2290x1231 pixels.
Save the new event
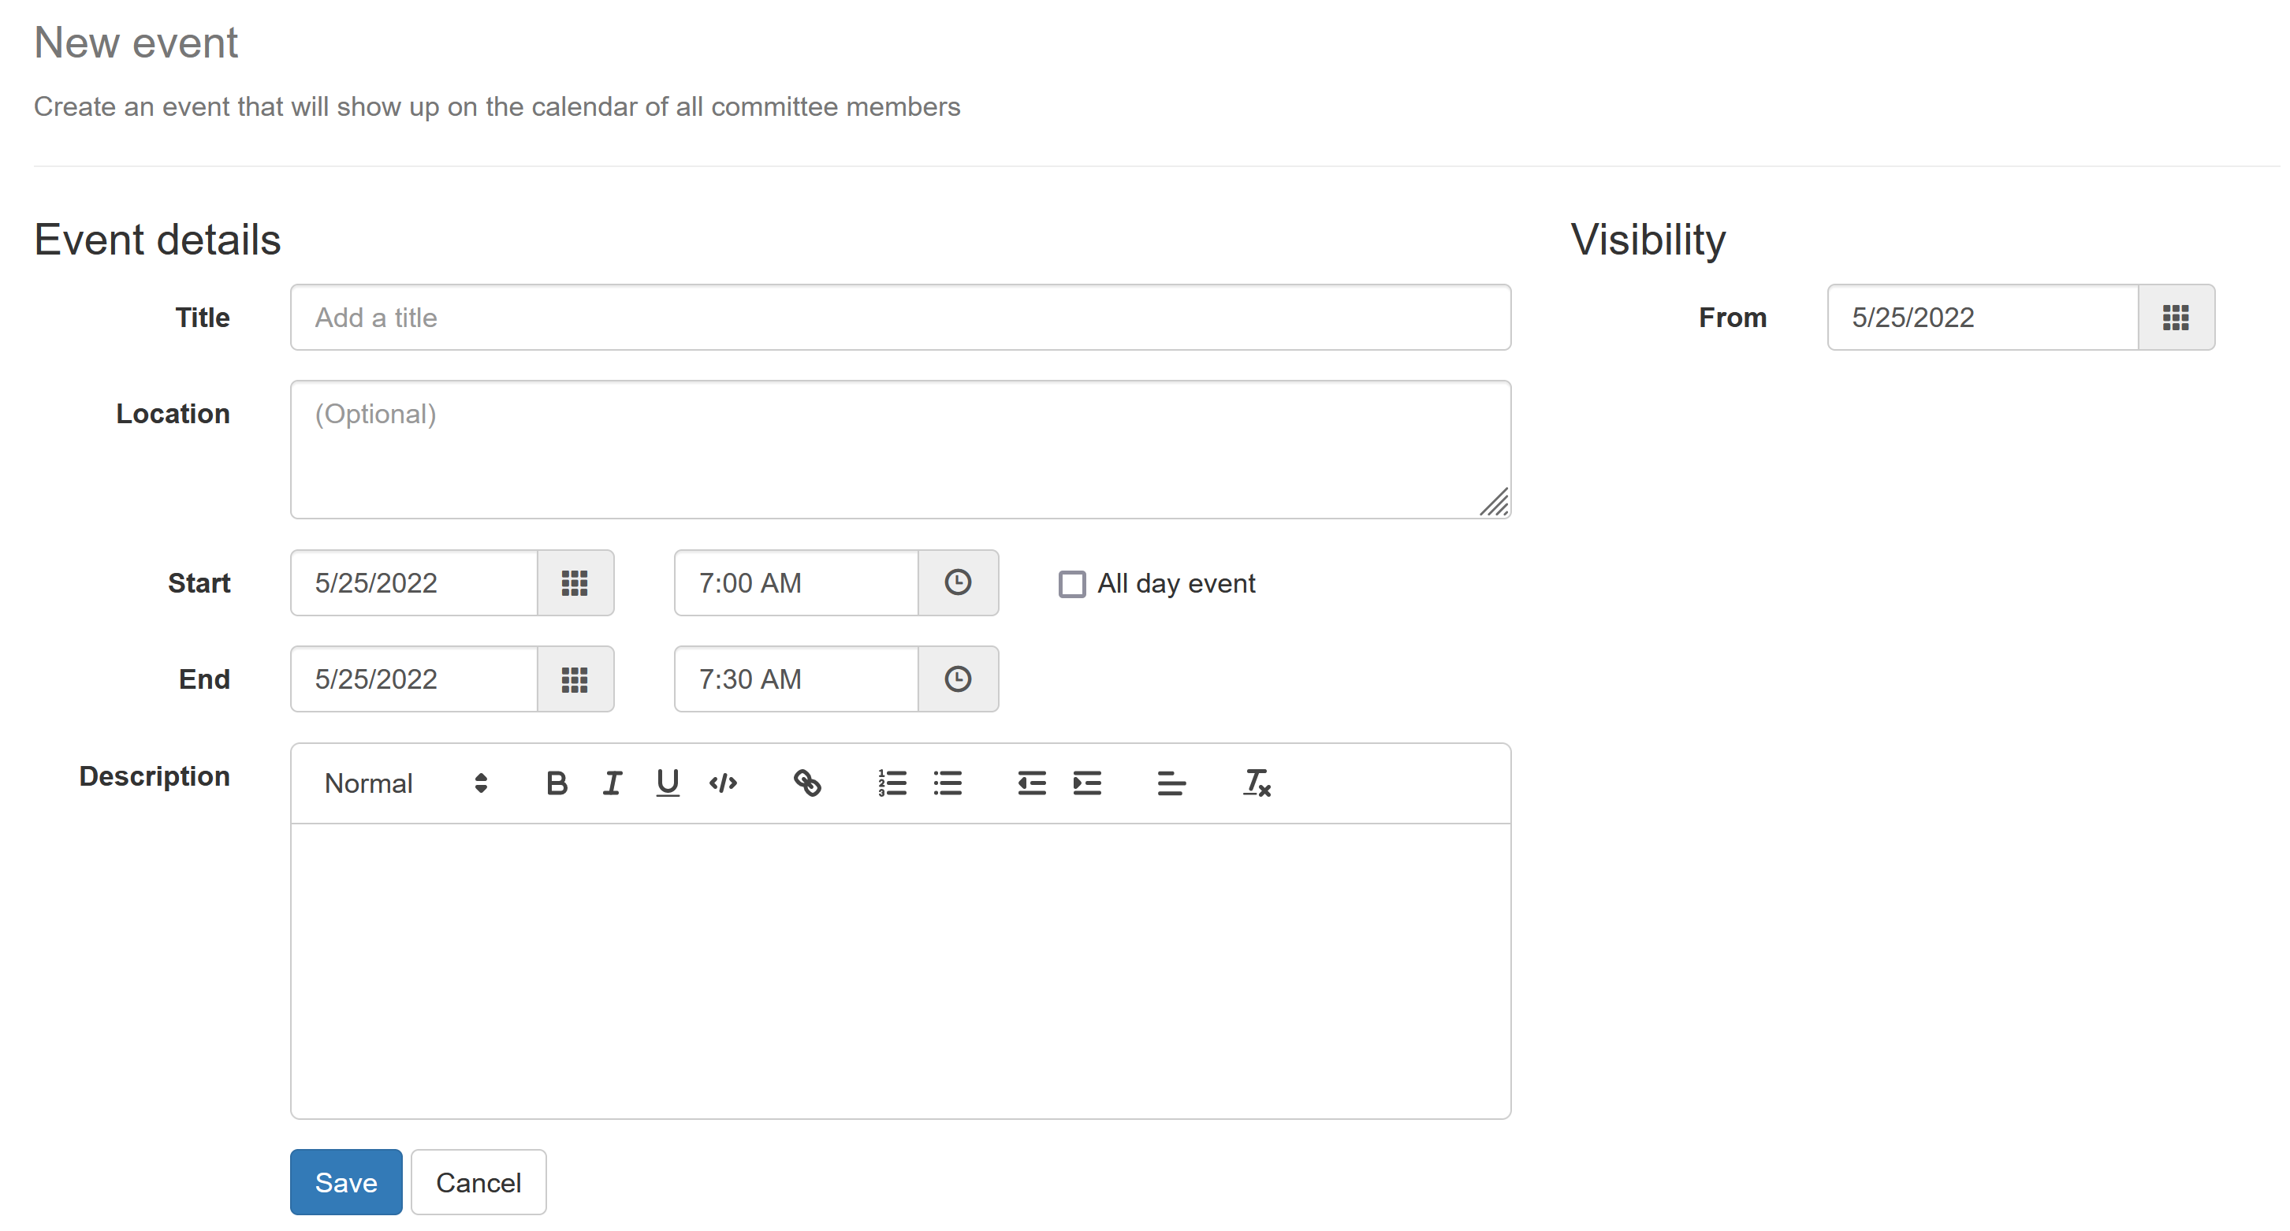(x=346, y=1182)
